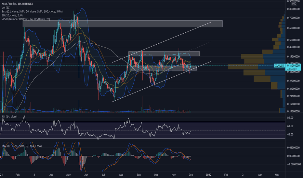Select the large resistance rectangle near 0.65
The width and height of the screenshot is (303, 178).
tap(123, 24)
